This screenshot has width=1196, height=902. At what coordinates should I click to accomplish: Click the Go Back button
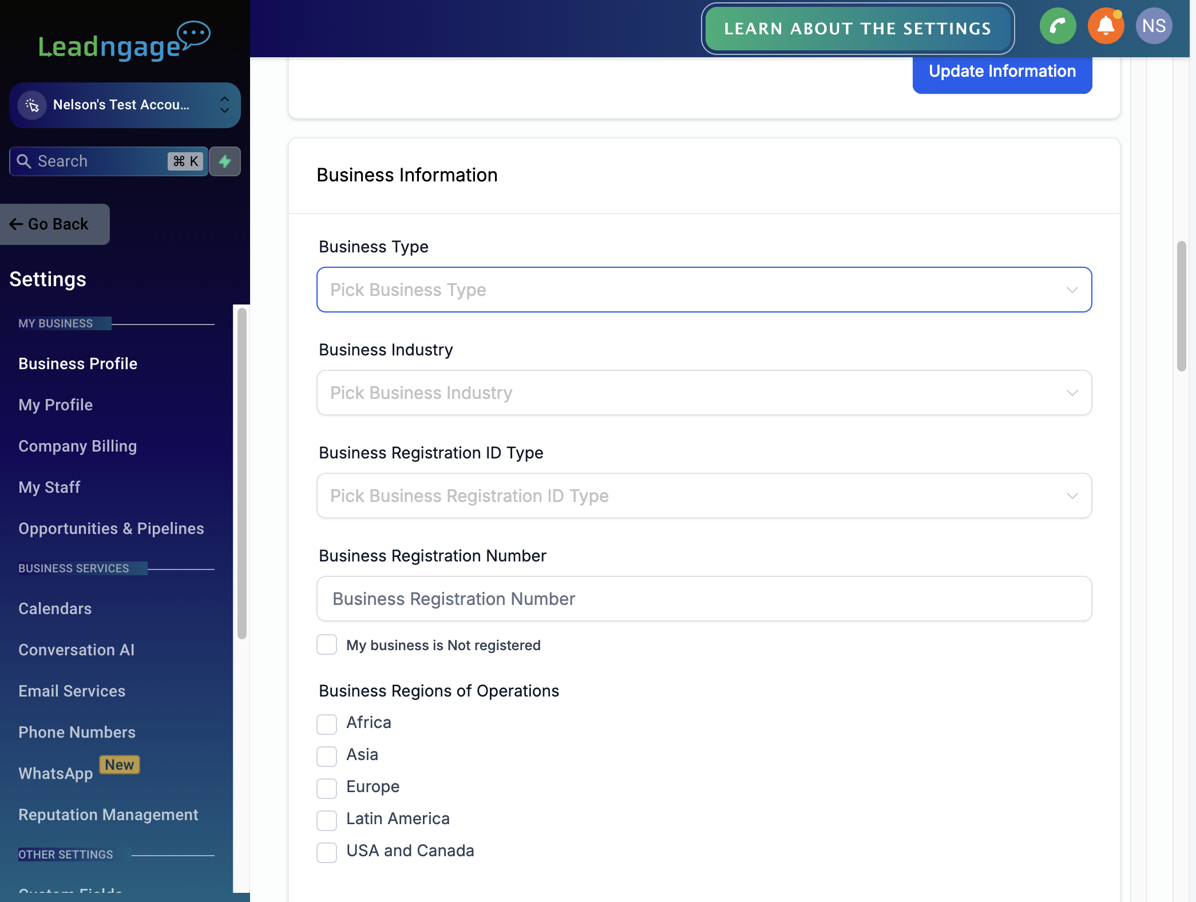[x=54, y=224]
